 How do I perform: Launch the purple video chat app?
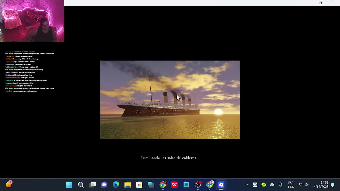tap(104, 185)
